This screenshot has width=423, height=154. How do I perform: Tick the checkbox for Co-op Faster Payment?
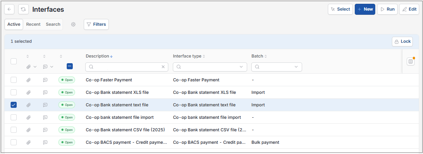point(14,80)
